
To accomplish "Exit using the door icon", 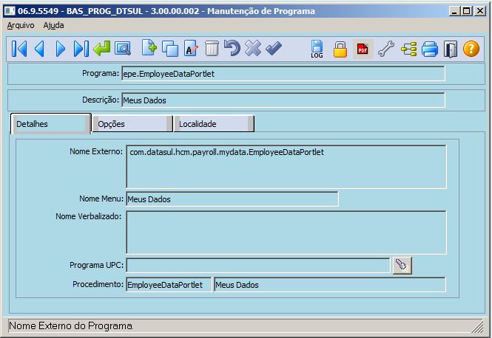I will [451, 49].
